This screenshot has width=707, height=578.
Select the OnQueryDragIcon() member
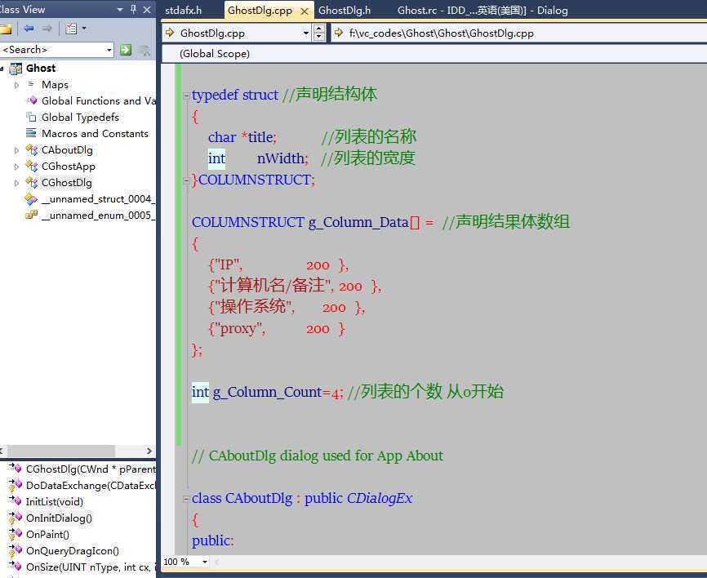(73, 550)
